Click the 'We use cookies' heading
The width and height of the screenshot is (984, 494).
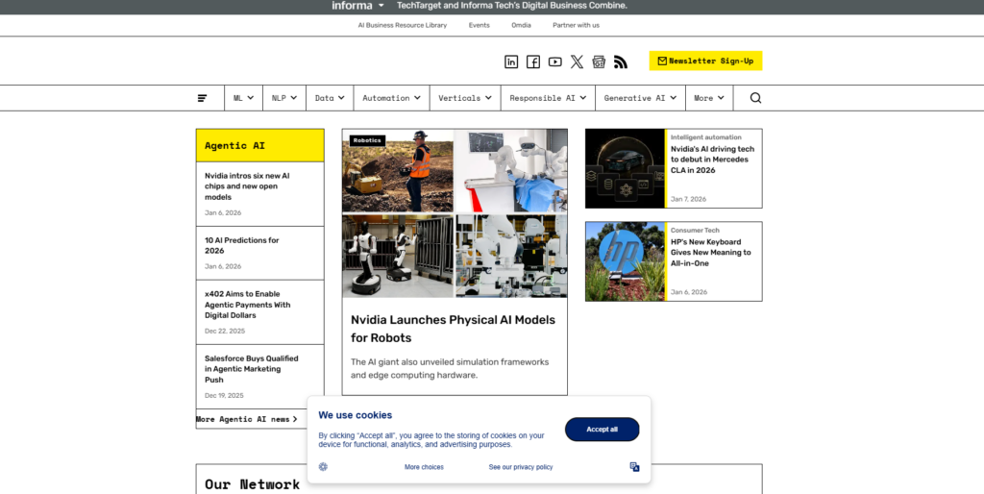click(x=356, y=415)
